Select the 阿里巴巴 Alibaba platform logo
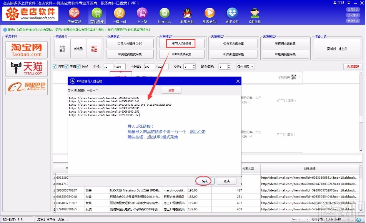Image resolution: width=366 pixels, height=223 pixels. coord(27,87)
